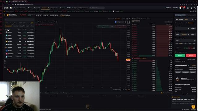Screen dimensions: 198x111
Task: Select the Market order type tab
Action: pos(184,23)
